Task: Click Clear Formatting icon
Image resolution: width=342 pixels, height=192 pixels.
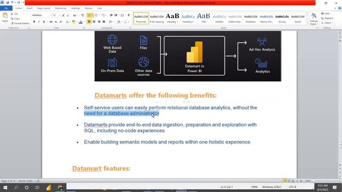Action: coord(82,15)
